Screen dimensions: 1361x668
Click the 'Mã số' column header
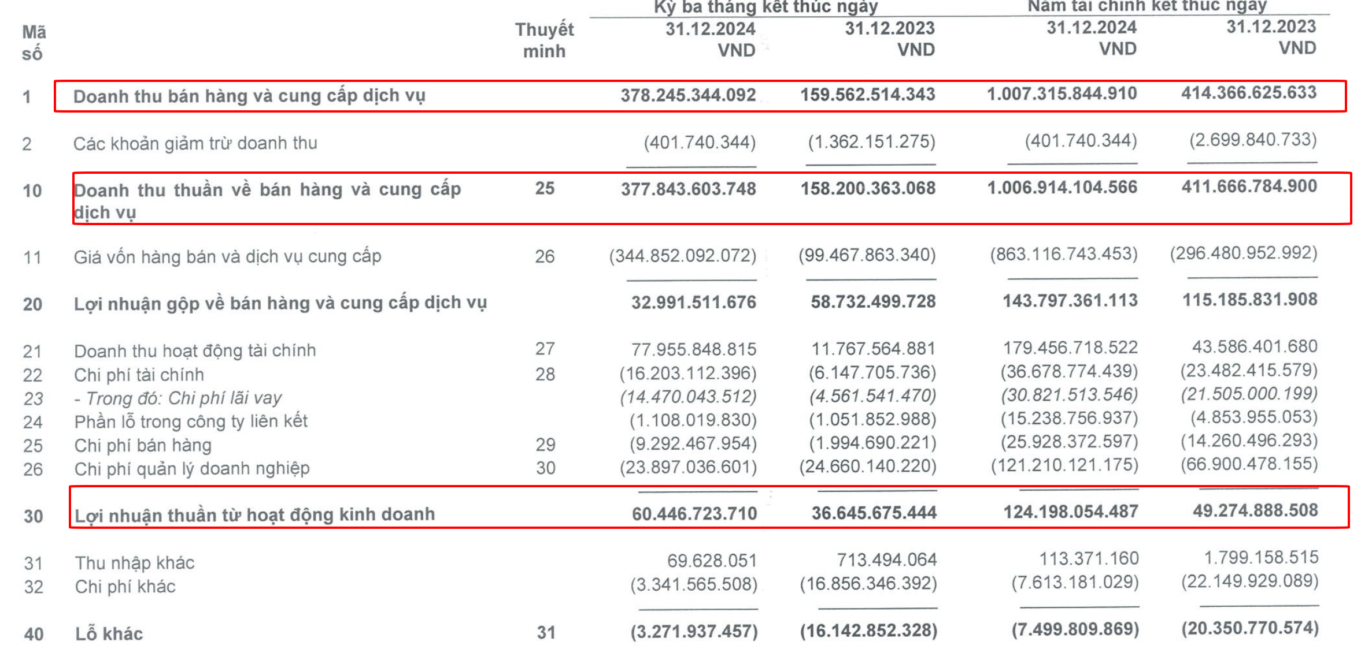(34, 43)
